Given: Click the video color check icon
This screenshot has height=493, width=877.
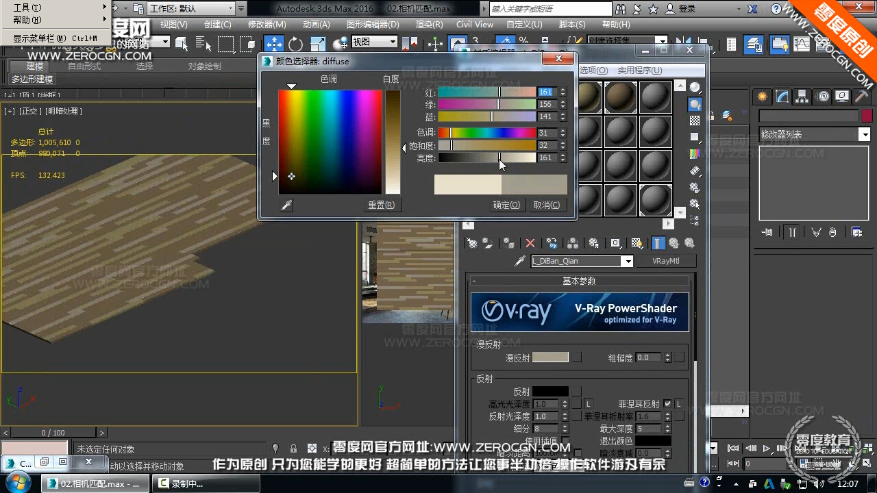Looking at the screenshot, I should pos(695,154).
